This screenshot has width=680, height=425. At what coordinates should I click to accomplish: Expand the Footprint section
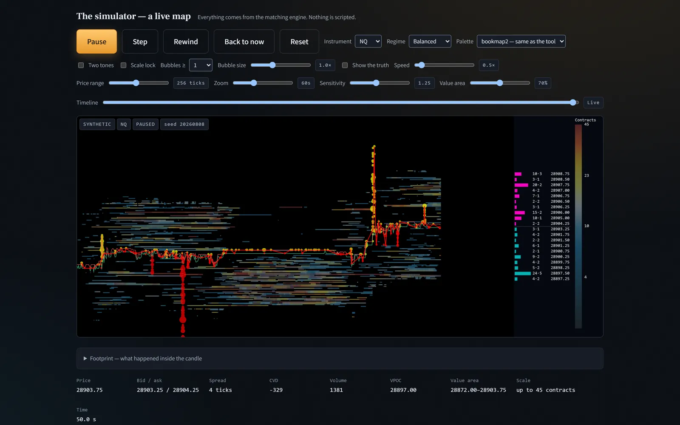(x=340, y=358)
